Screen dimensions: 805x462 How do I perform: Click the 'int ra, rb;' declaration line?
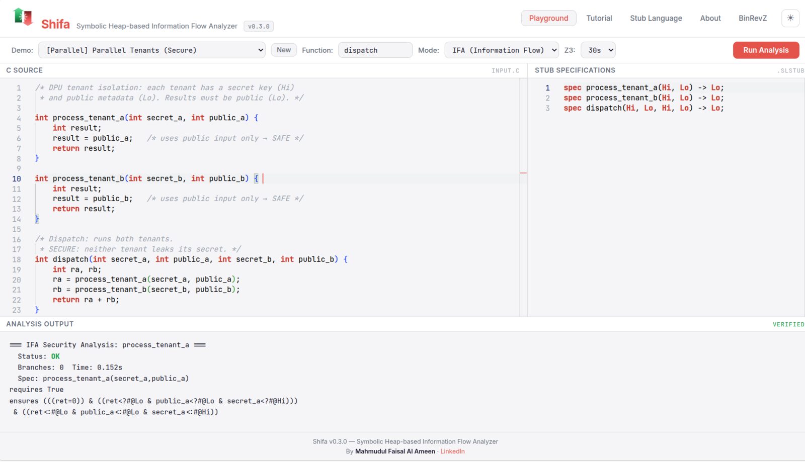[77, 269]
